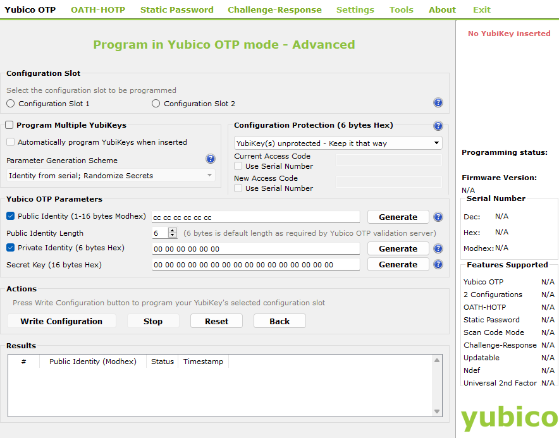Image resolution: width=559 pixels, height=438 pixels.
Task: Open help icon beside Public Identity Generate
Action: pos(438,217)
